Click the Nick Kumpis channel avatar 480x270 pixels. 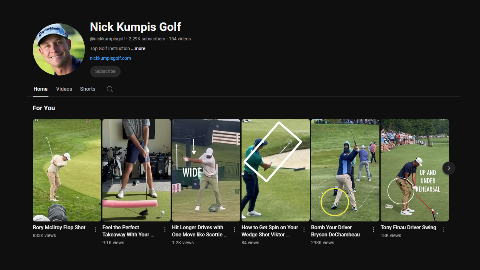tap(59, 49)
